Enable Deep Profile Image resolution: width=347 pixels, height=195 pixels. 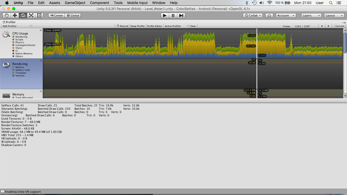[137, 26]
